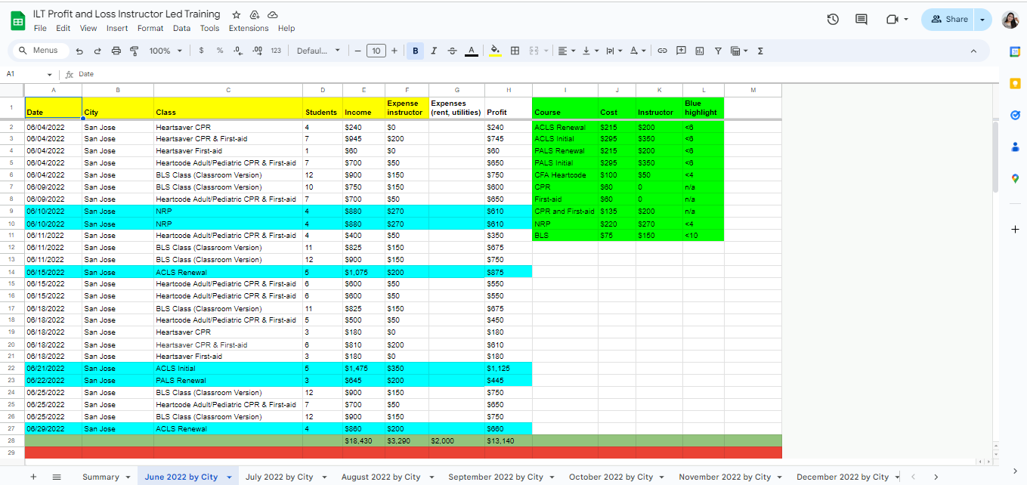Open Google Keep side panel
Viewport: 1027px width, 485px height.
[1015, 84]
